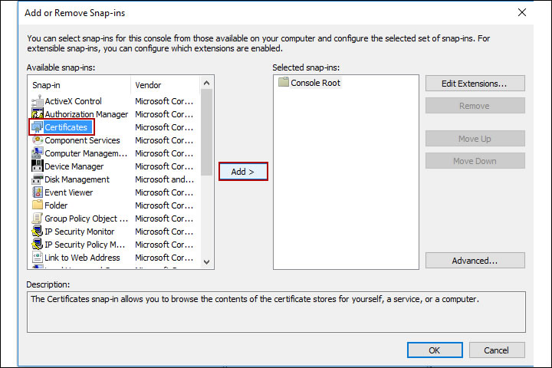
Task: Click the Event Viewer icon
Action: (x=37, y=192)
